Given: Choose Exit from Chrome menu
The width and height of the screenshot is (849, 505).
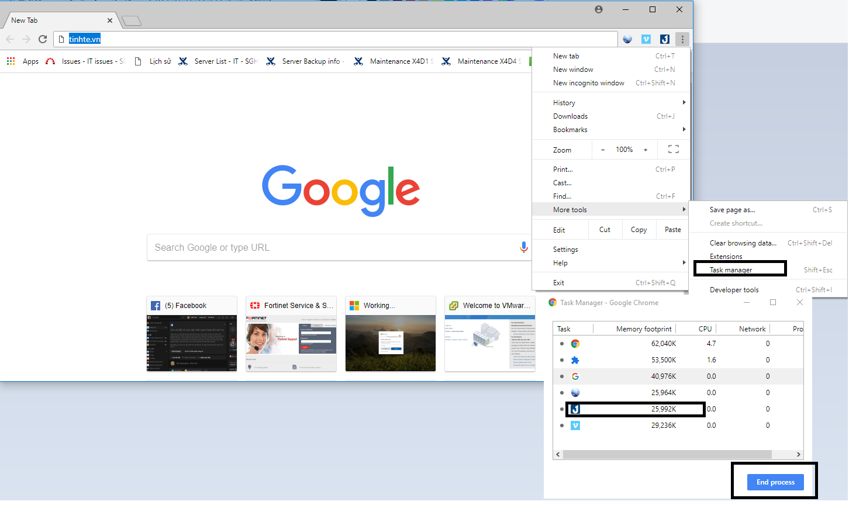Looking at the screenshot, I should click(611, 282).
